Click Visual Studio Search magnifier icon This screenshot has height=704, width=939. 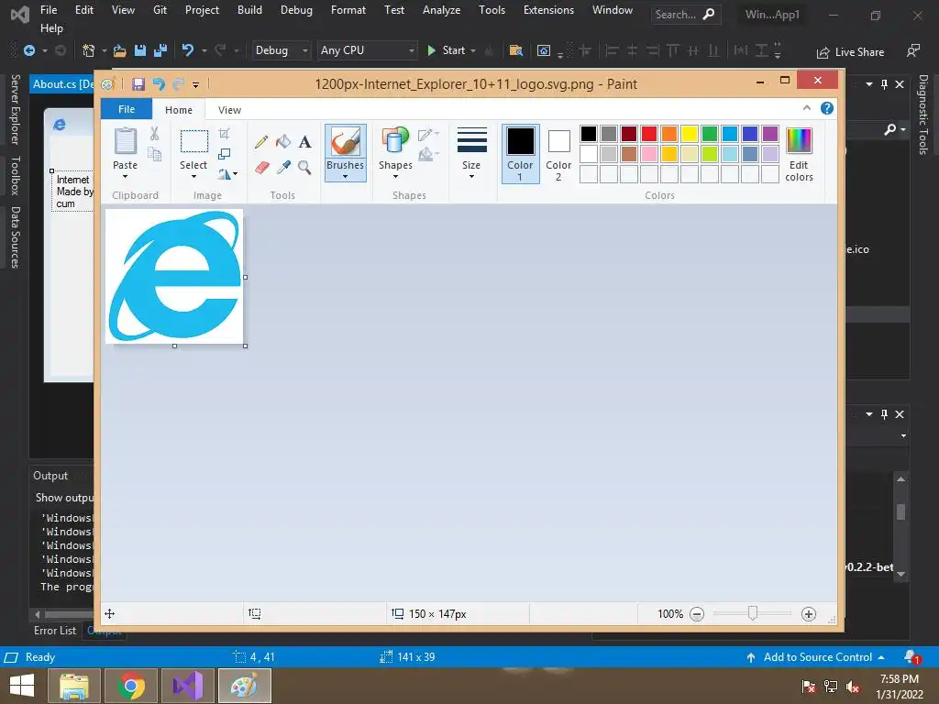coord(709,15)
